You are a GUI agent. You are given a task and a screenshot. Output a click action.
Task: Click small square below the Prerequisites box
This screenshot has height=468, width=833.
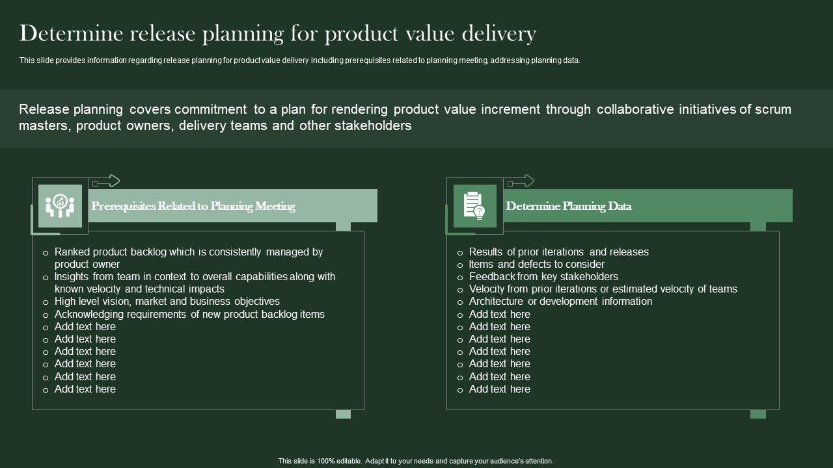[x=343, y=414]
